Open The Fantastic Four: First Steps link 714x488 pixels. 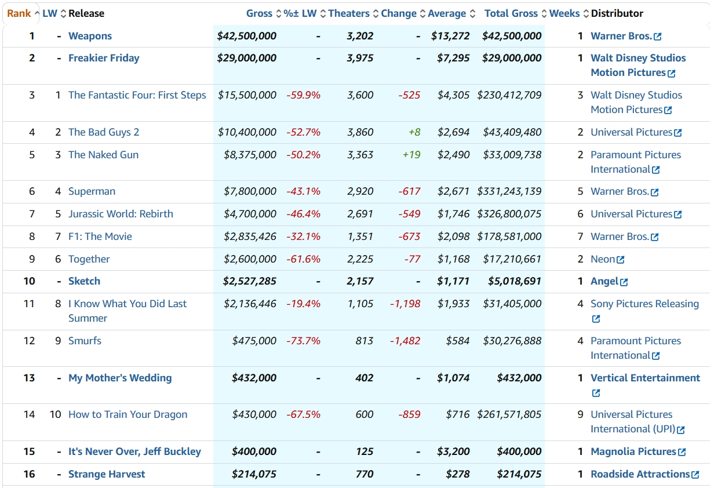pyautogui.click(x=137, y=95)
